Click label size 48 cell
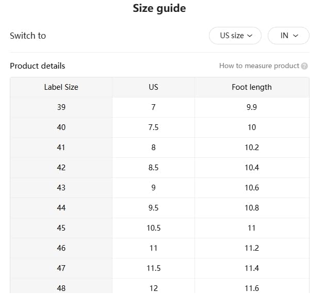 coord(61,288)
